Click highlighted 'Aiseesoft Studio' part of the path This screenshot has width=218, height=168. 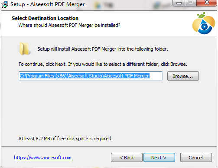(x=85, y=76)
